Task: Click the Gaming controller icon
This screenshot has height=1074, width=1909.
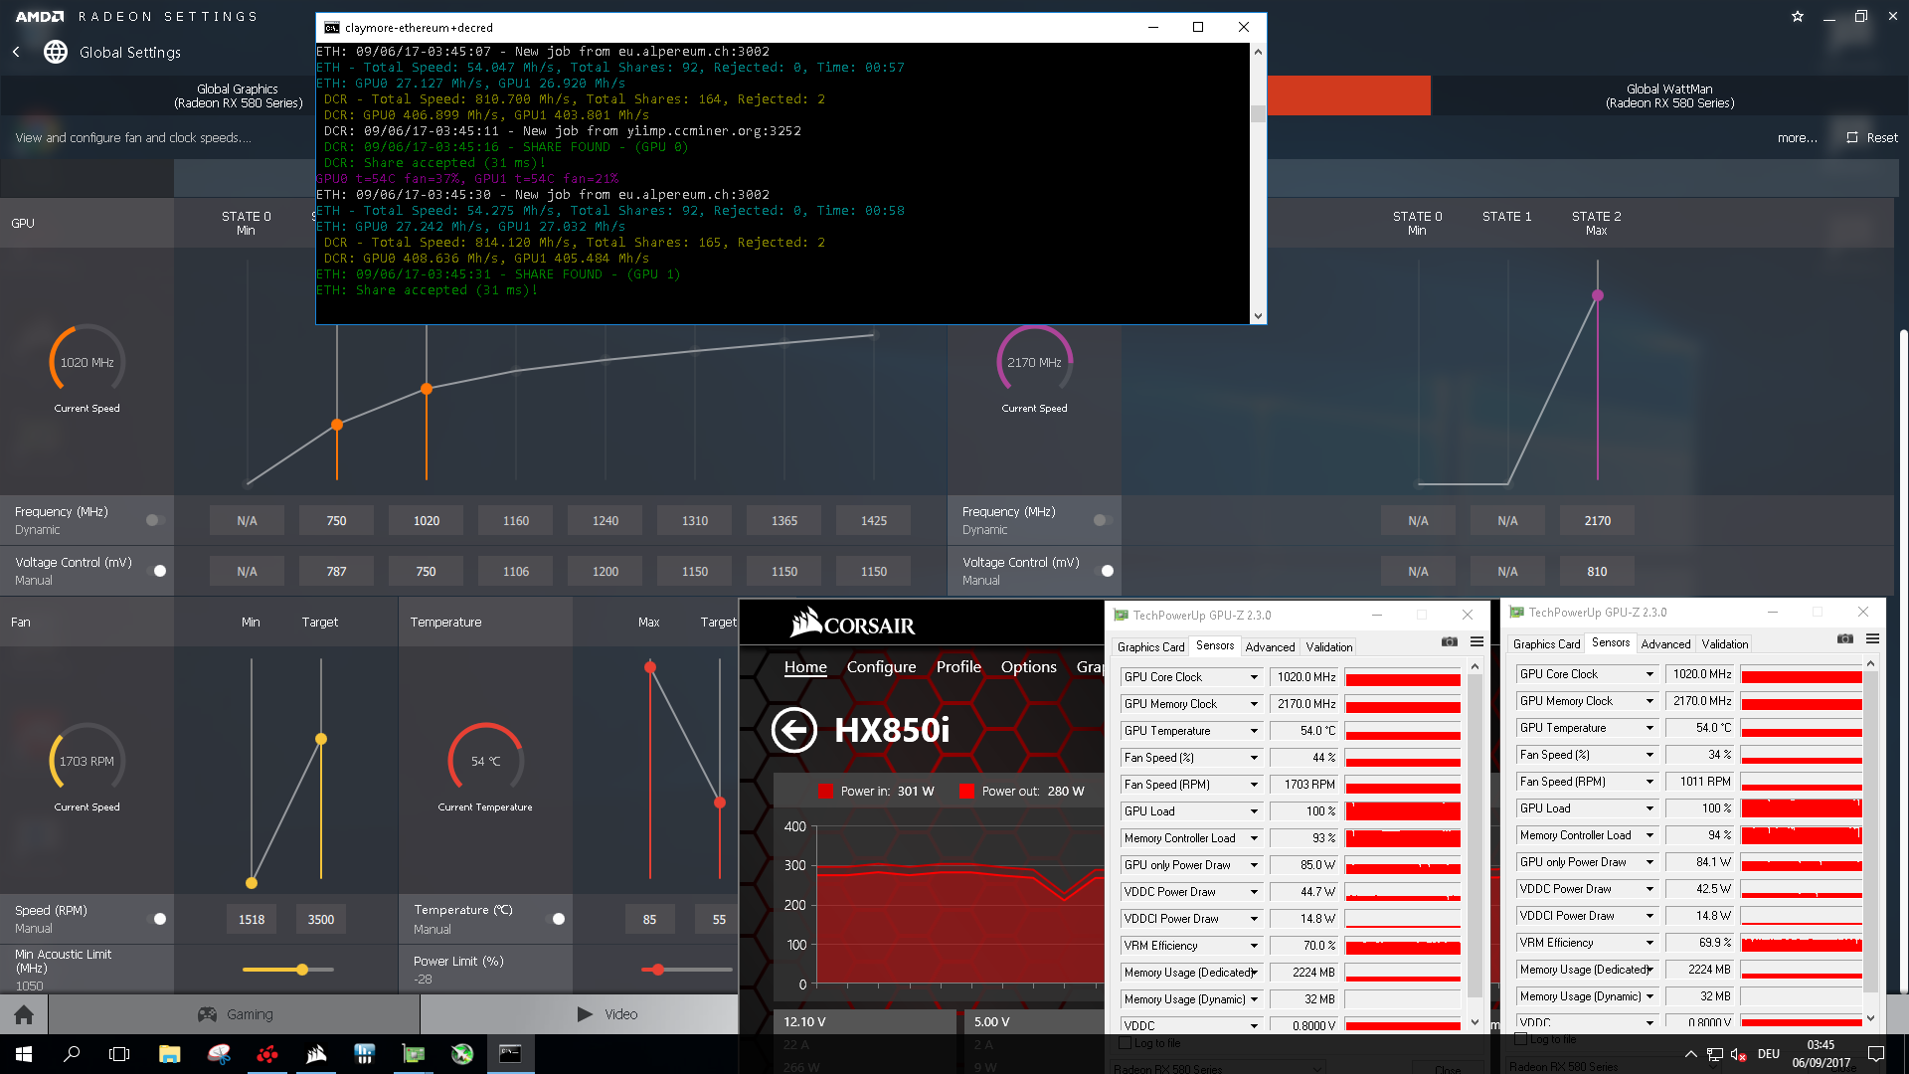Action: 207,1014
